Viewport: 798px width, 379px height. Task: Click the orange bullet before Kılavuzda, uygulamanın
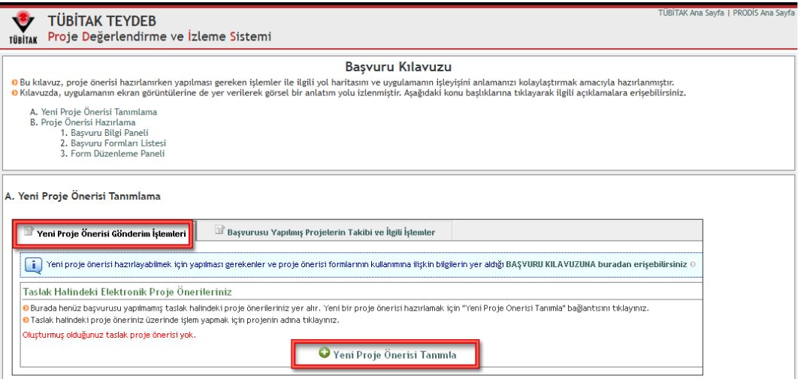coord(15,93)
